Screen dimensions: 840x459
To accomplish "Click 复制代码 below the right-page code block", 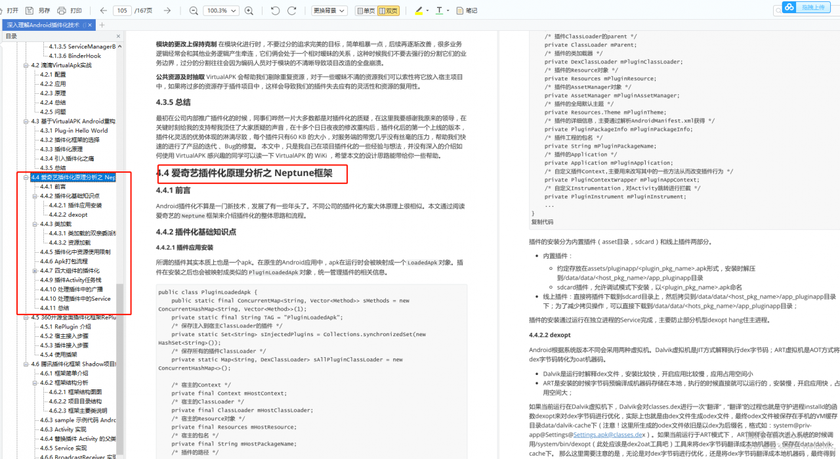I will point(542,222).
